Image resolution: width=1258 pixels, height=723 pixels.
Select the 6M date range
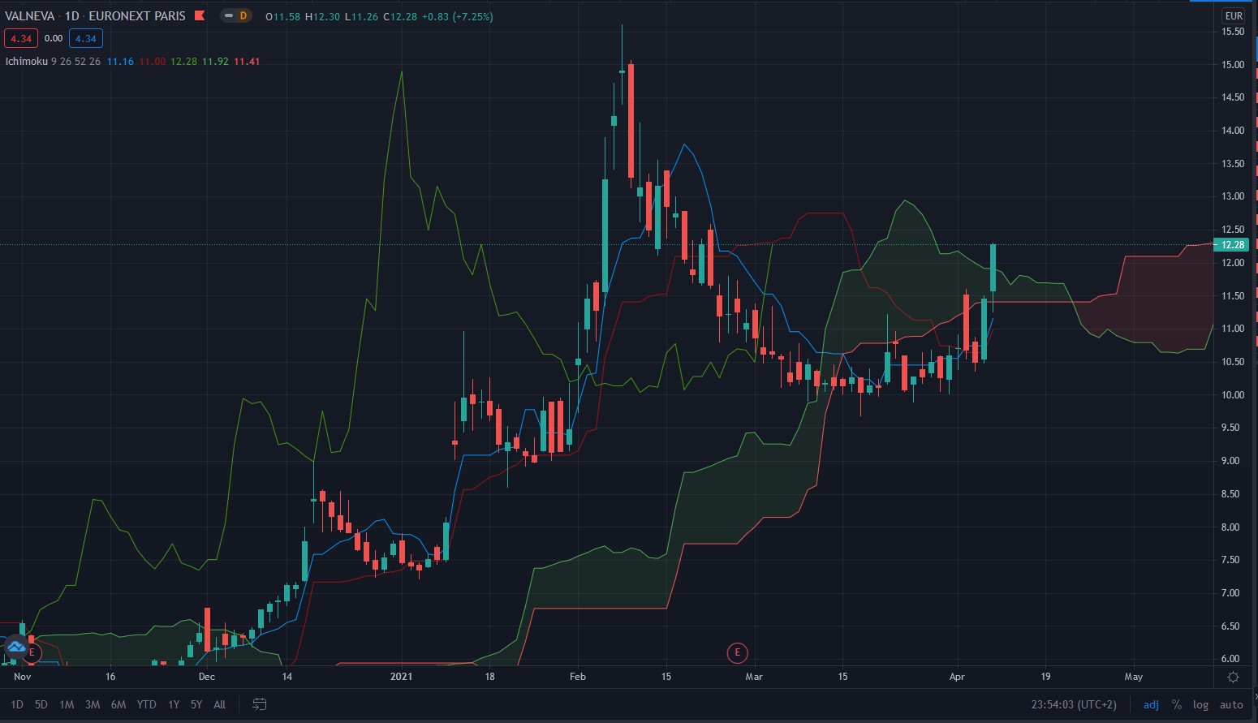(x=118, y=704)
